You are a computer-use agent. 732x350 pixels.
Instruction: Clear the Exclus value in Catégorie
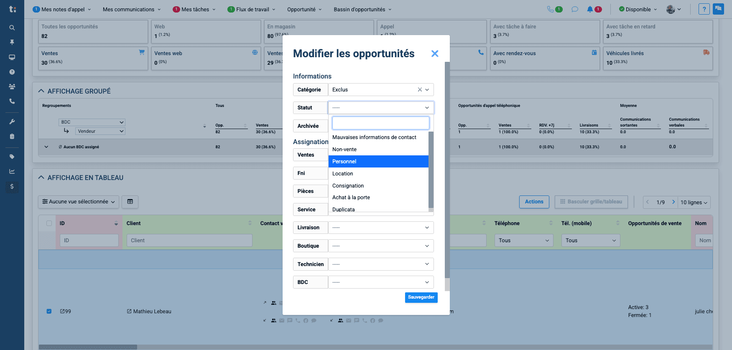[420, 89]
